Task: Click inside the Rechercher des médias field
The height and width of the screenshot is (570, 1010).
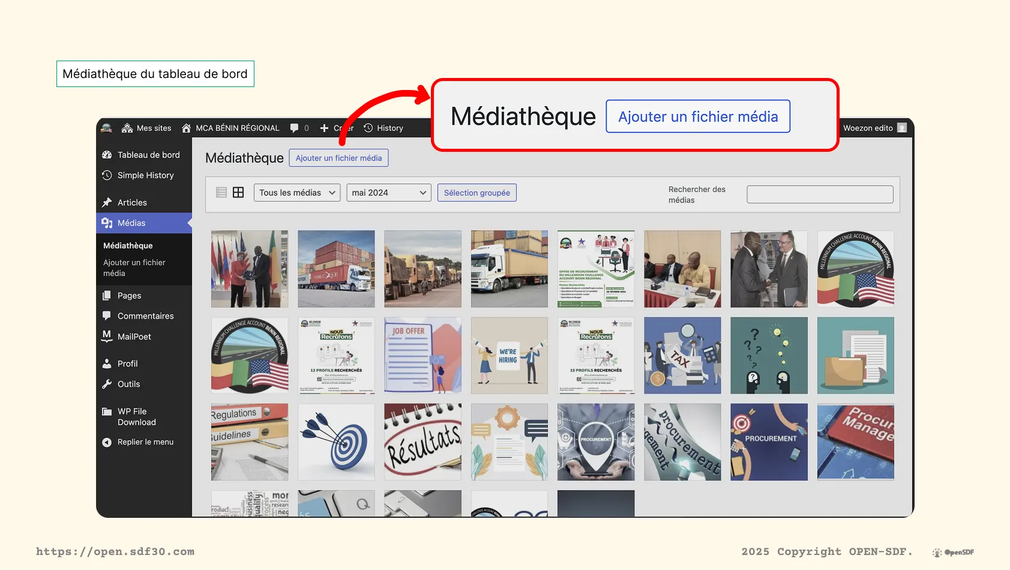Action: coord(819,194)
